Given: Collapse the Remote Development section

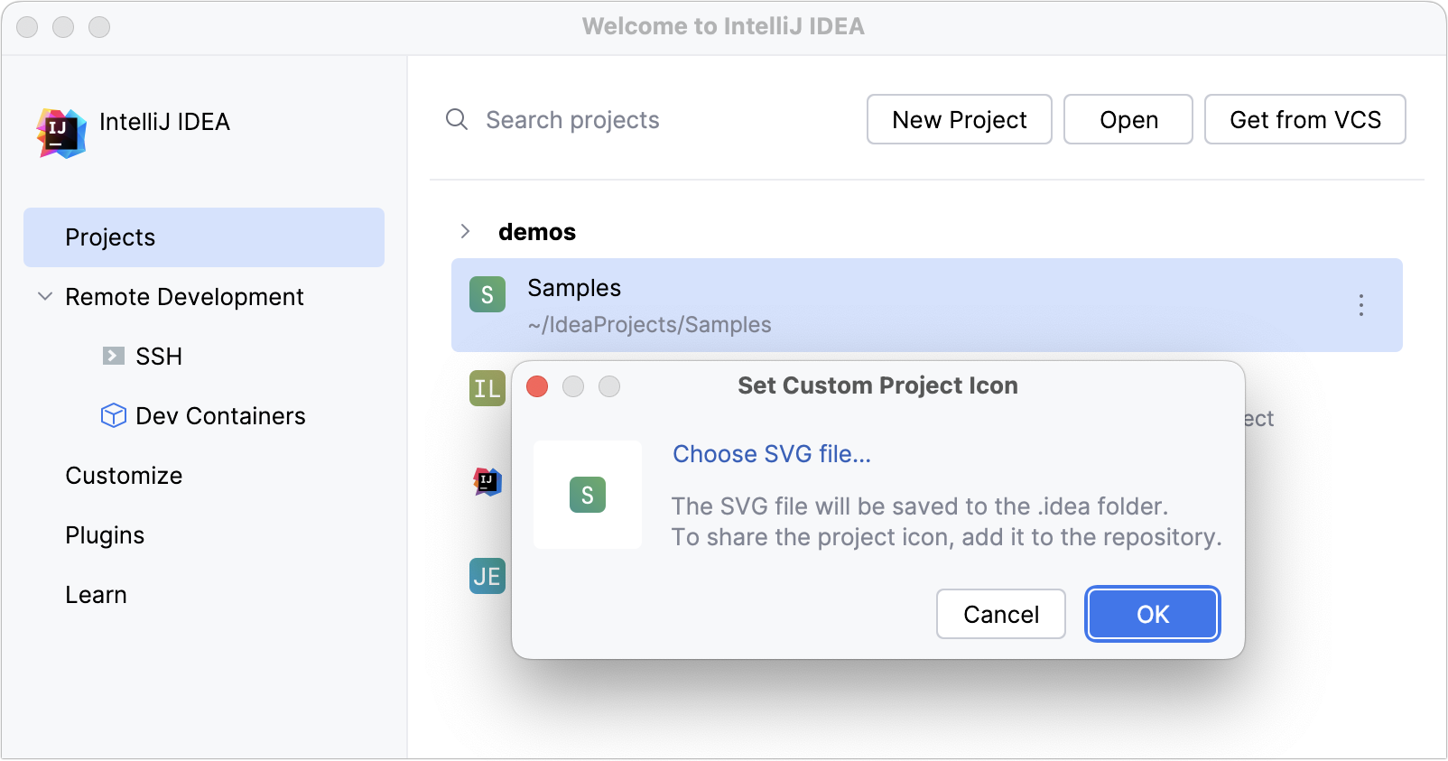Looking at the screenshot, I should (x=44, y=296).
